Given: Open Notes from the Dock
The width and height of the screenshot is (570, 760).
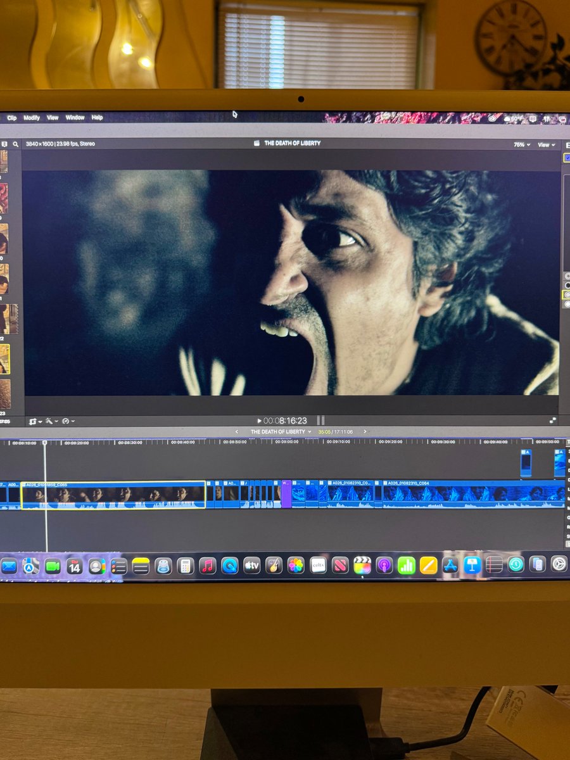Looking at the screenshot, I should click(x=141, y=566).
